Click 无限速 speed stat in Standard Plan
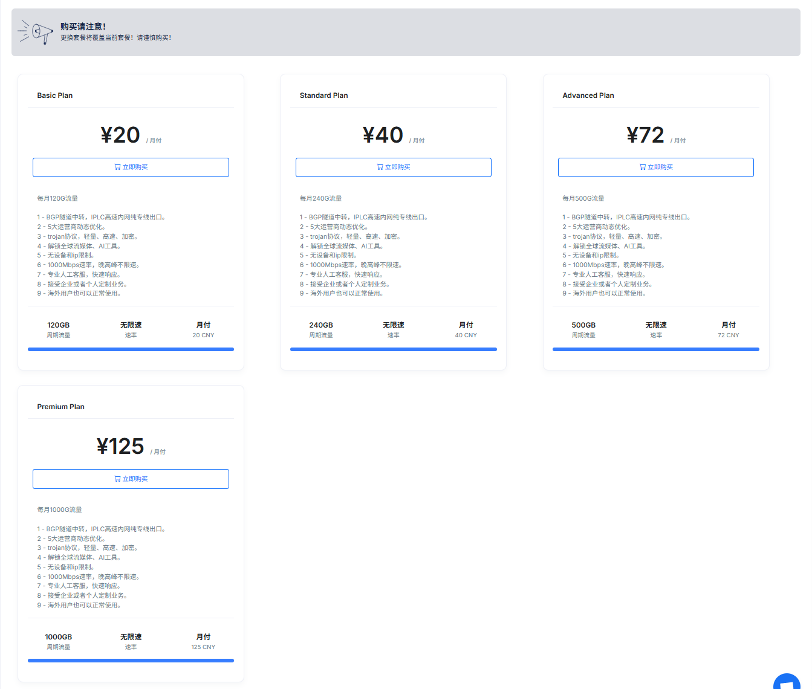This screenshot has width=812, height=689. [393, 329]
